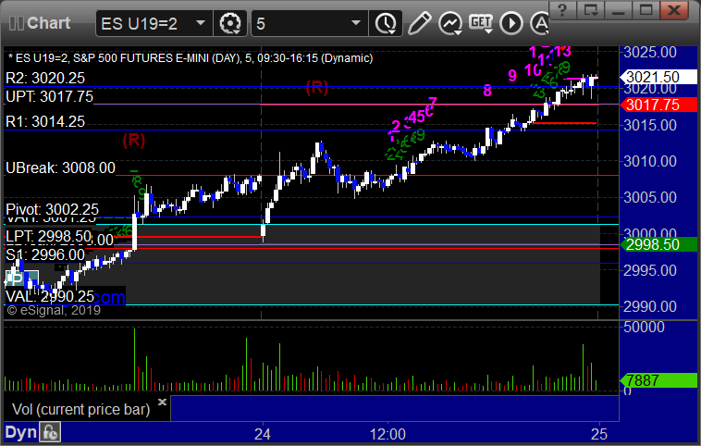The image size is (701, 446).
Task: Click the 25 date axis label
Action: tap(599, 434)
